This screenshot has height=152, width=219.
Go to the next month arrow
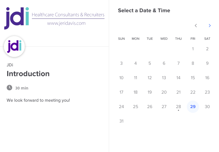[210, 26]
